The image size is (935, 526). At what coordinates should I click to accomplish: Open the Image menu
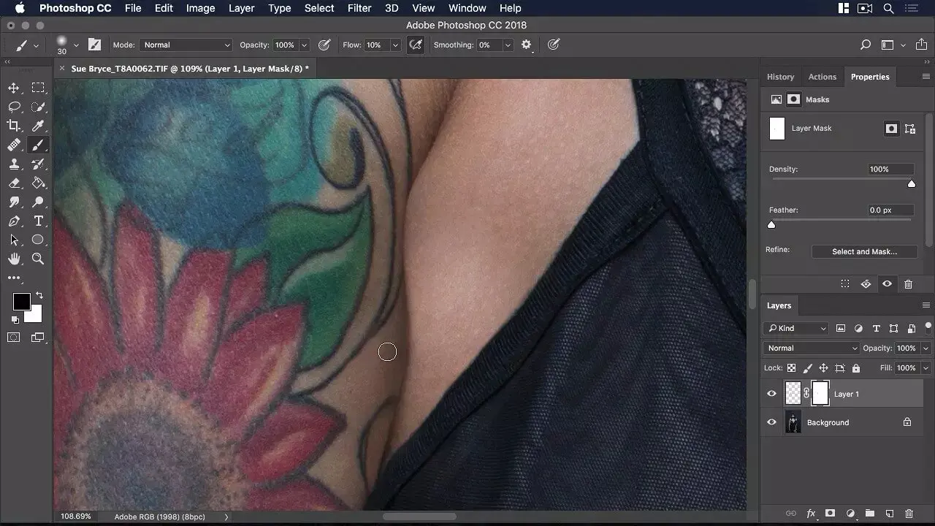(x=200, y=8)
